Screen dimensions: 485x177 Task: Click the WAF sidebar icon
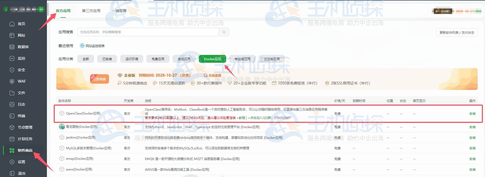click(x=12, y=81)
